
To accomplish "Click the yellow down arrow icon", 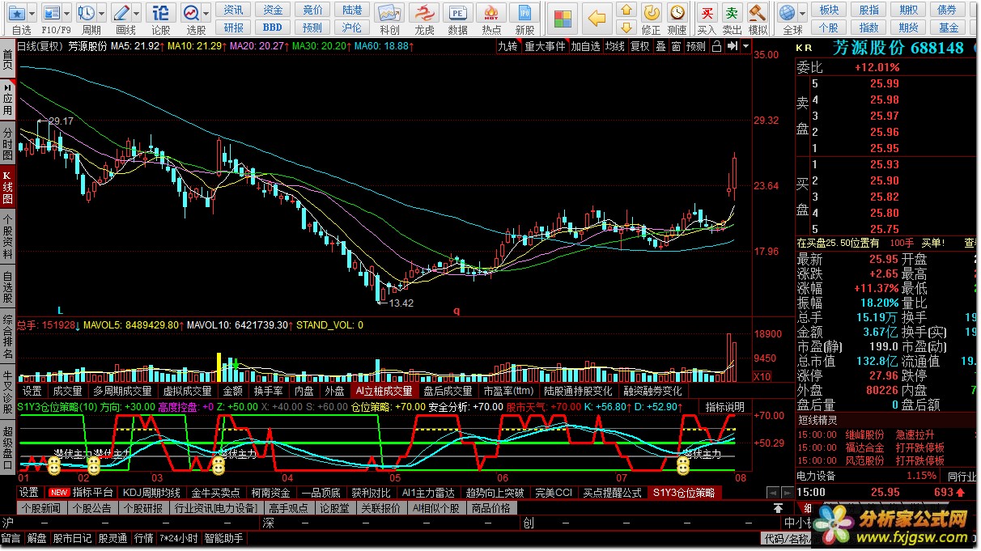I will coord(625,28).
